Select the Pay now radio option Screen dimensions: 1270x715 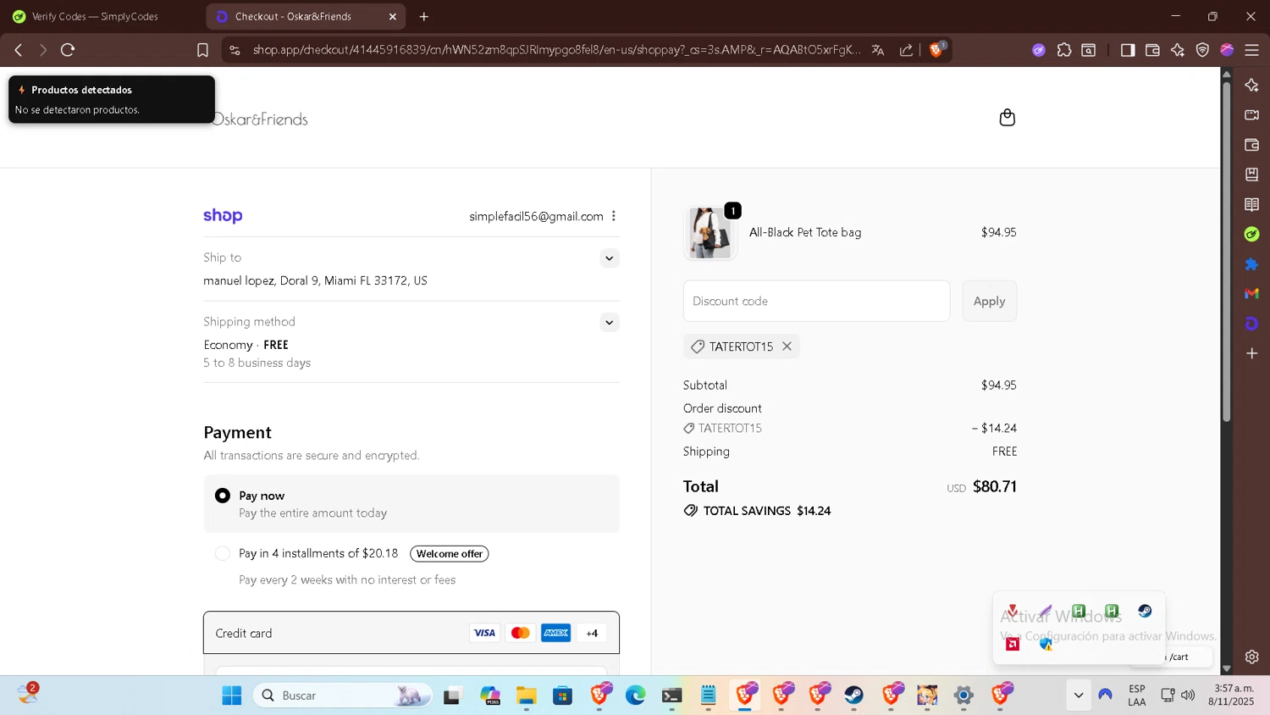point(223,496)
